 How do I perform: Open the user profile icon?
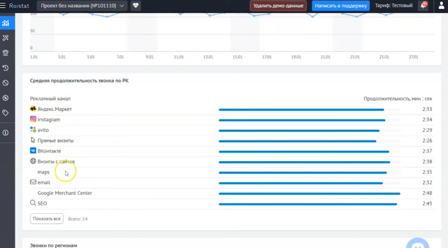click(441, 6)
